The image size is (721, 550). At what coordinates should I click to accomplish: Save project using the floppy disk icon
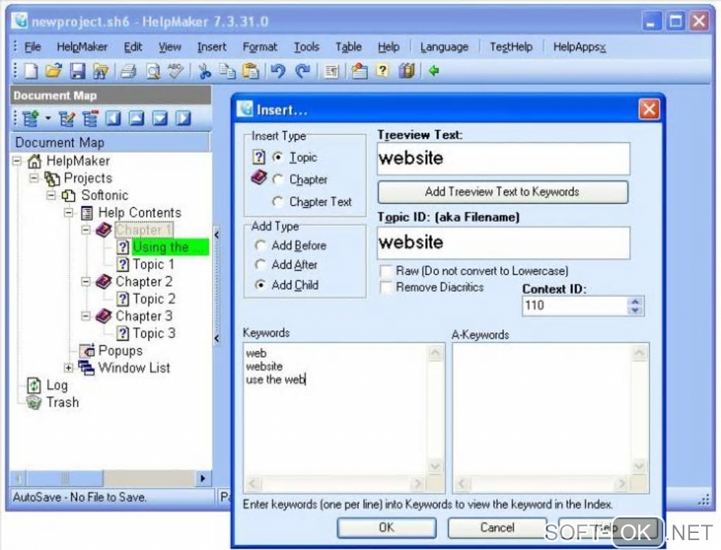click(x=77, y=71)
